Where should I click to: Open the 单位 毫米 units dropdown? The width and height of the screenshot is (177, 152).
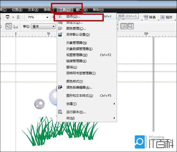43,26
